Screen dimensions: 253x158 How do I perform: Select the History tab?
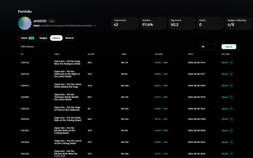56,38
